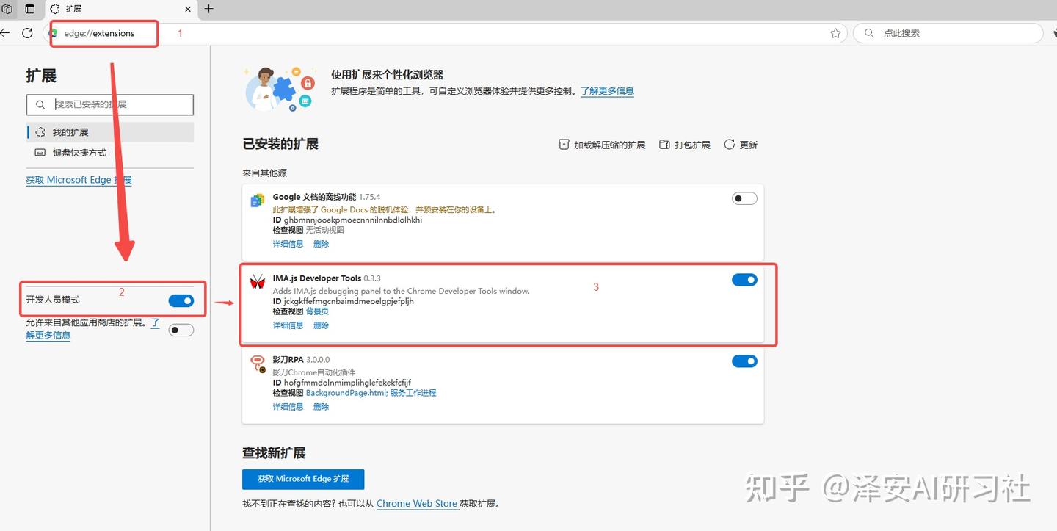Click the favorites star in address bar

click(835, 33)
